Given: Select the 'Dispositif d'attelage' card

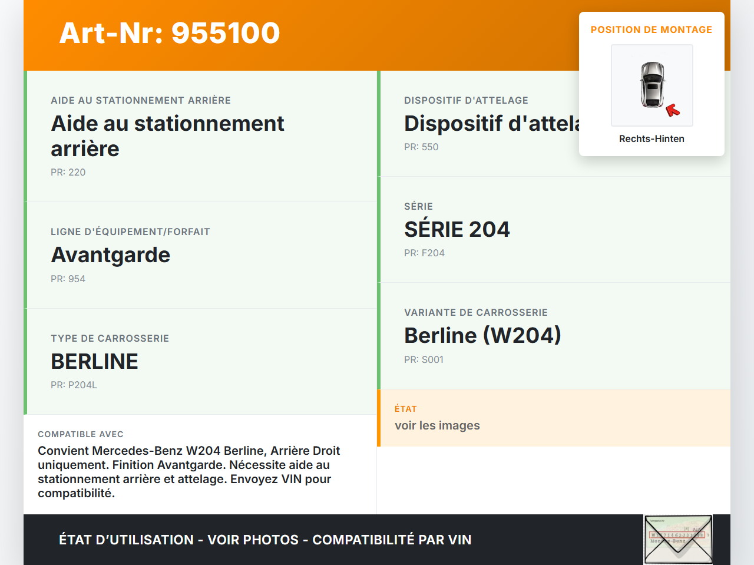Looking at the screenshot, I should coord(501,124).
